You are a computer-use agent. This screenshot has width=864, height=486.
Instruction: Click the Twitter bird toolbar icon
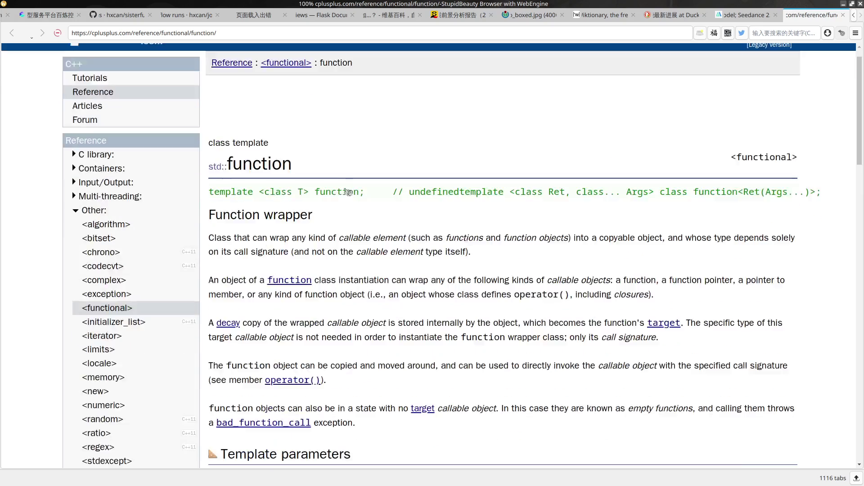742,33
